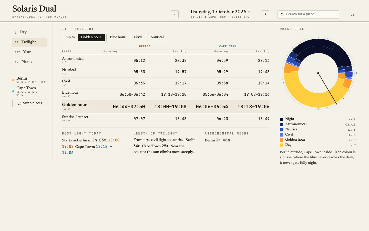
Task: Advance to the next day with the right chevron
Action: point(265,14)
